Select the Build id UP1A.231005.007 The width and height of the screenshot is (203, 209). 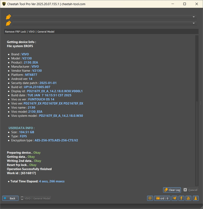pyautogui.click(x=37, y=87)
